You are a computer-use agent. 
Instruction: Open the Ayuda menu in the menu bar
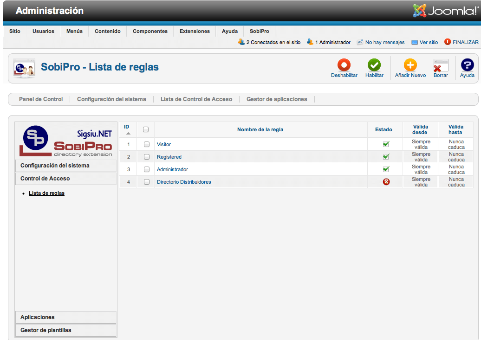pos(230,31)
